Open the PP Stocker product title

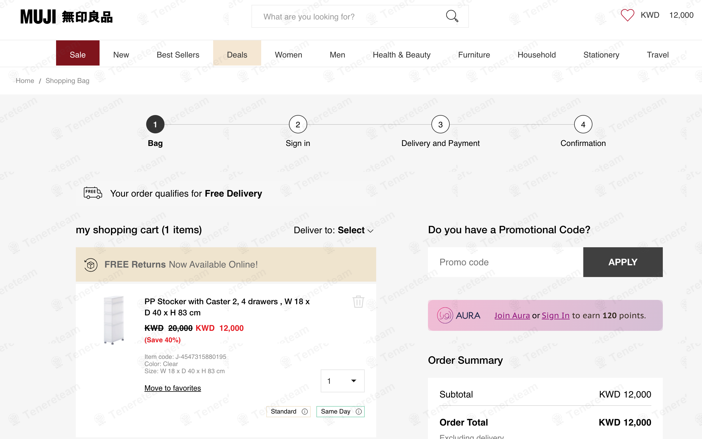(x=227, y=307)
